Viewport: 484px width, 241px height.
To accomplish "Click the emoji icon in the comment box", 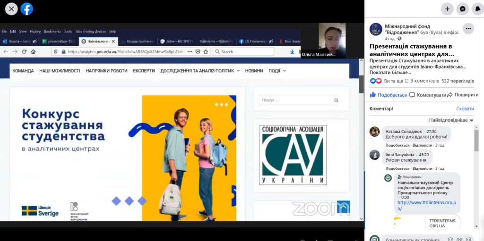I will pyautogui.click(x=450, y=239).
